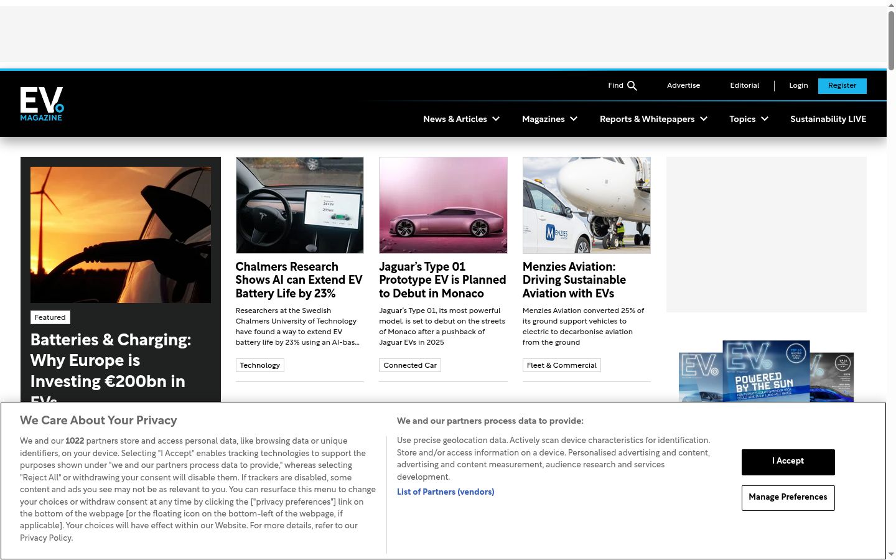Open the Jaguar's Type 01 Prototype headline

point(443,280)
